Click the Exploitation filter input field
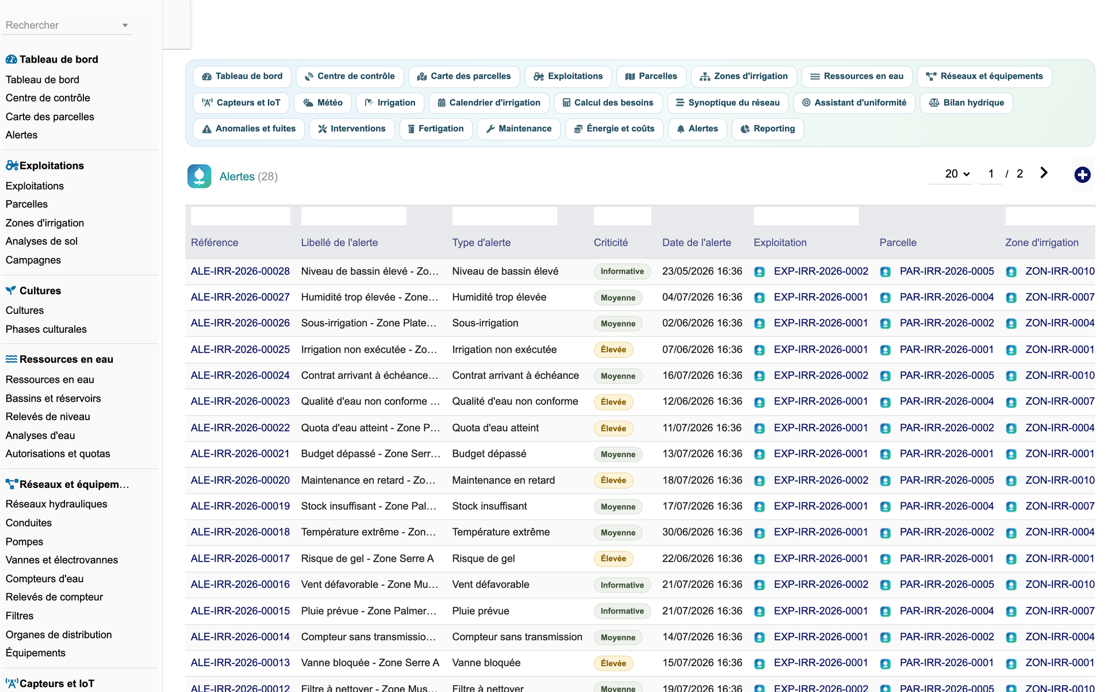 click(806, 217)
